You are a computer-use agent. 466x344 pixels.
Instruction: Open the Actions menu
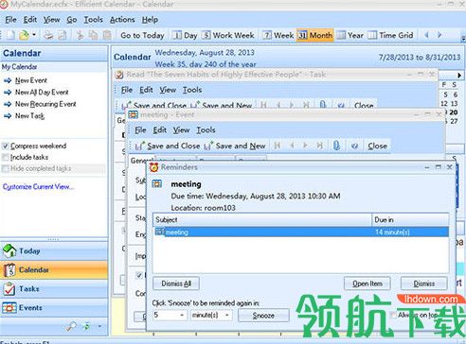122,20
